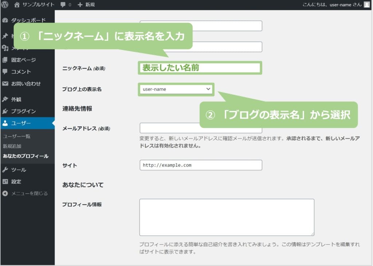The height and width of the screenshot is (266, 373).
Task: Open the 設定 menu item
Action: (16, 182)
